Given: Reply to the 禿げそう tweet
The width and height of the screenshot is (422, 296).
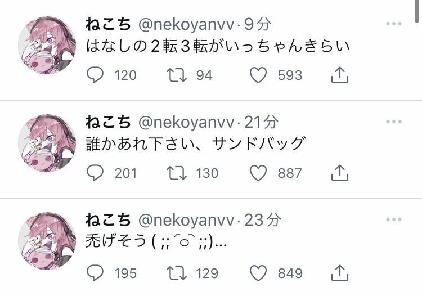Looking at the screenshot, I should 96,273.
